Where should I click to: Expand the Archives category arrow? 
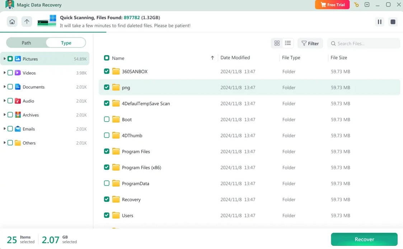click(4, 115)
